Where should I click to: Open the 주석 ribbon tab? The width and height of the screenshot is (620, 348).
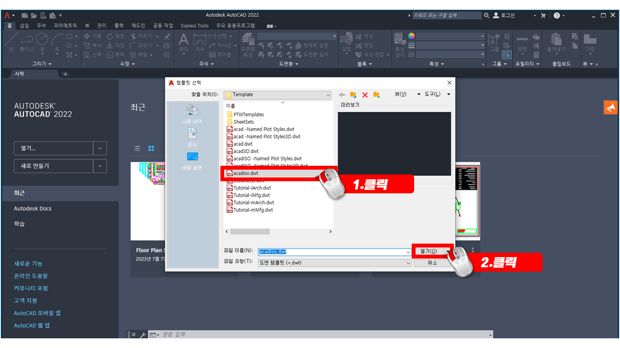(x=41, y=26)
